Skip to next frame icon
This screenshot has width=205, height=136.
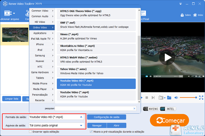[153, 98]
